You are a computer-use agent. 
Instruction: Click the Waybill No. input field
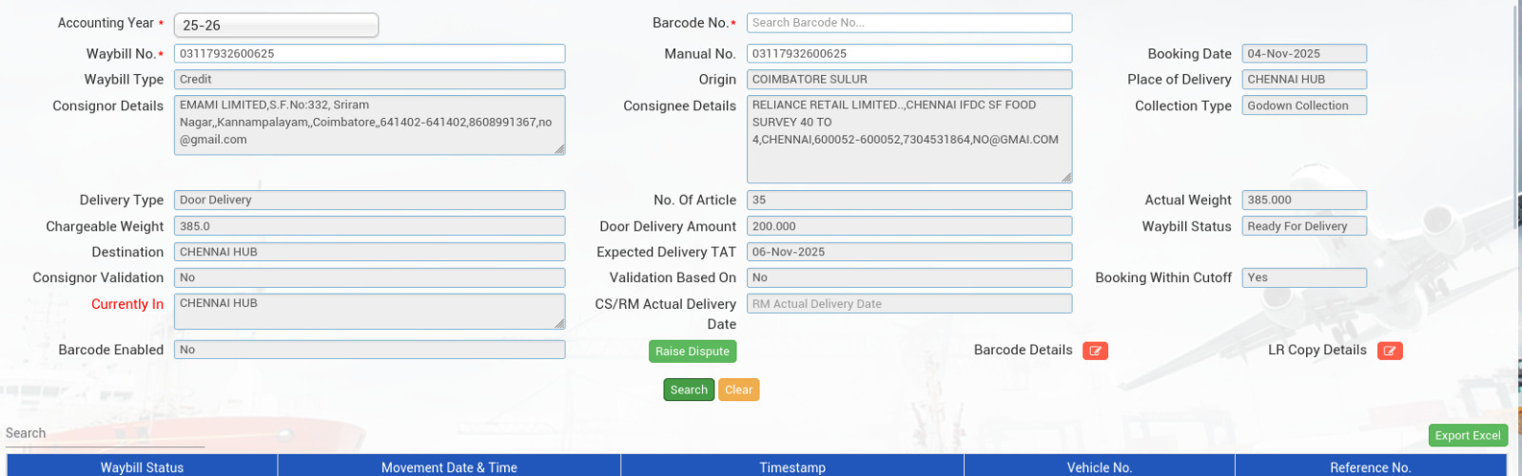point(369,54)
